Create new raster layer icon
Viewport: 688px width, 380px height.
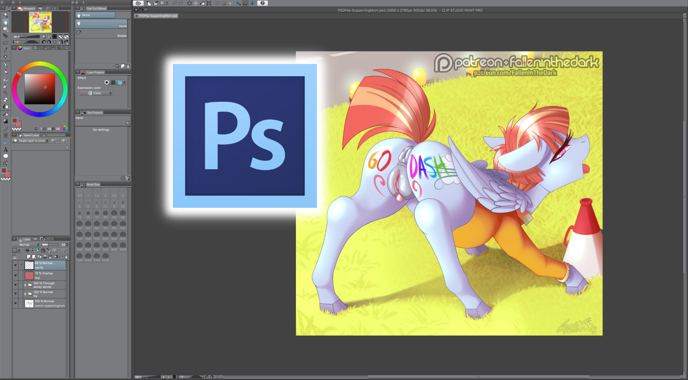pyautogui.click(x=28, y=257)
